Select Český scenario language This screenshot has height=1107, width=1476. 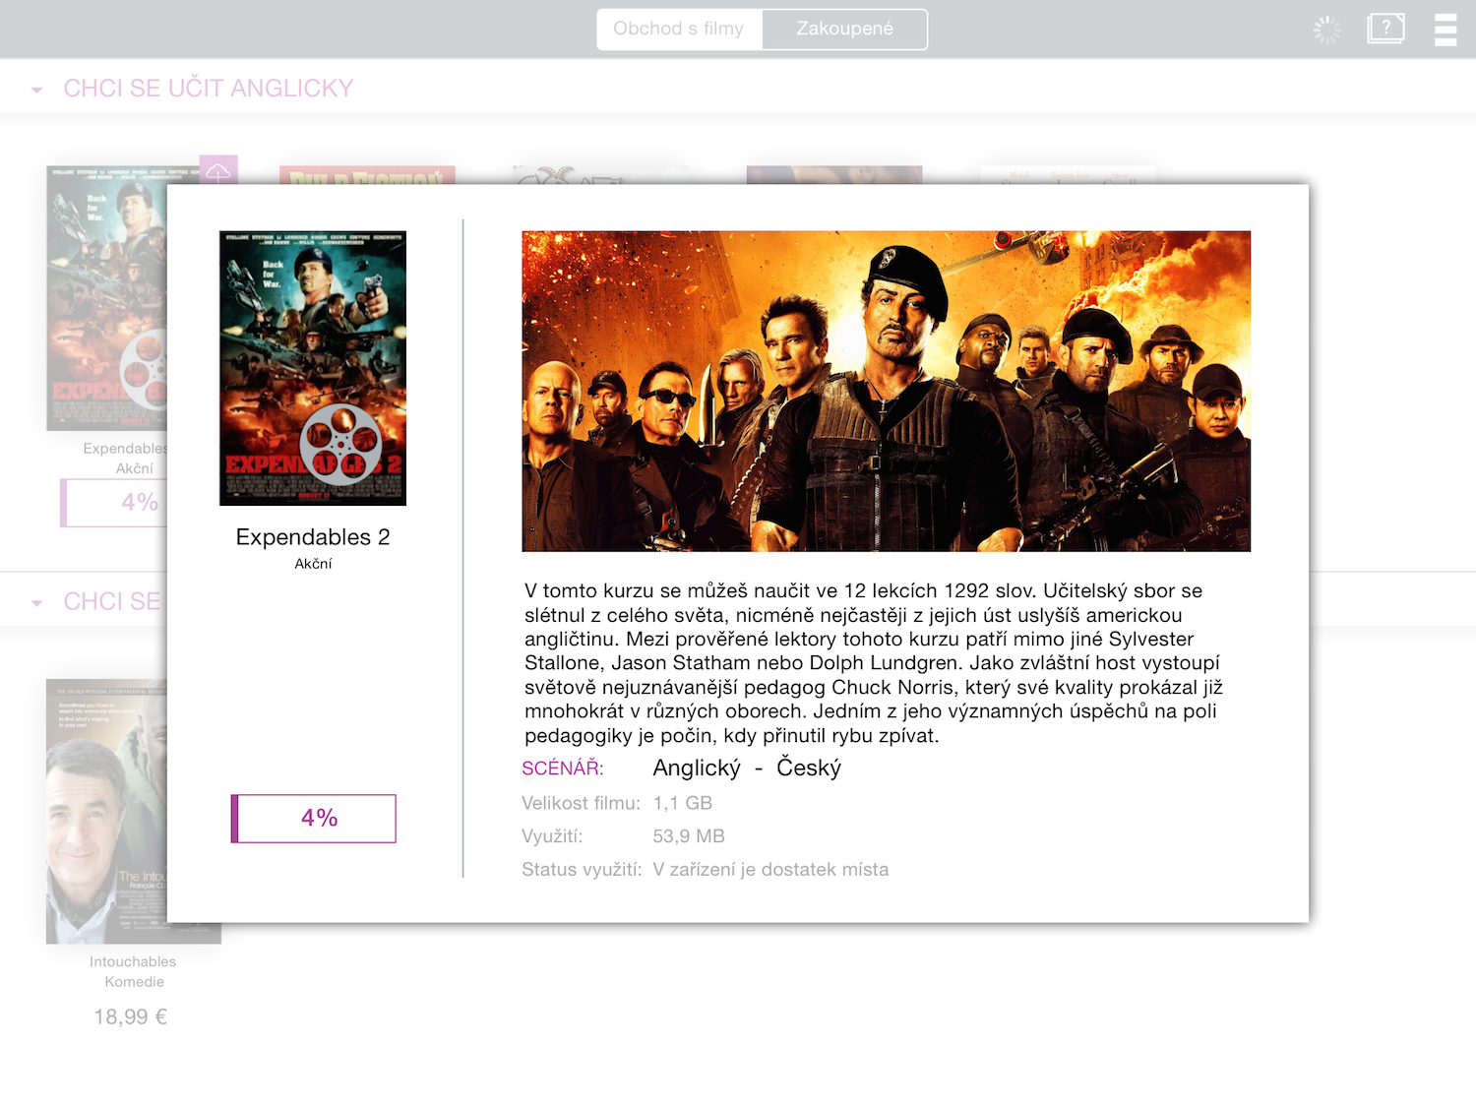tap(809, 769)
